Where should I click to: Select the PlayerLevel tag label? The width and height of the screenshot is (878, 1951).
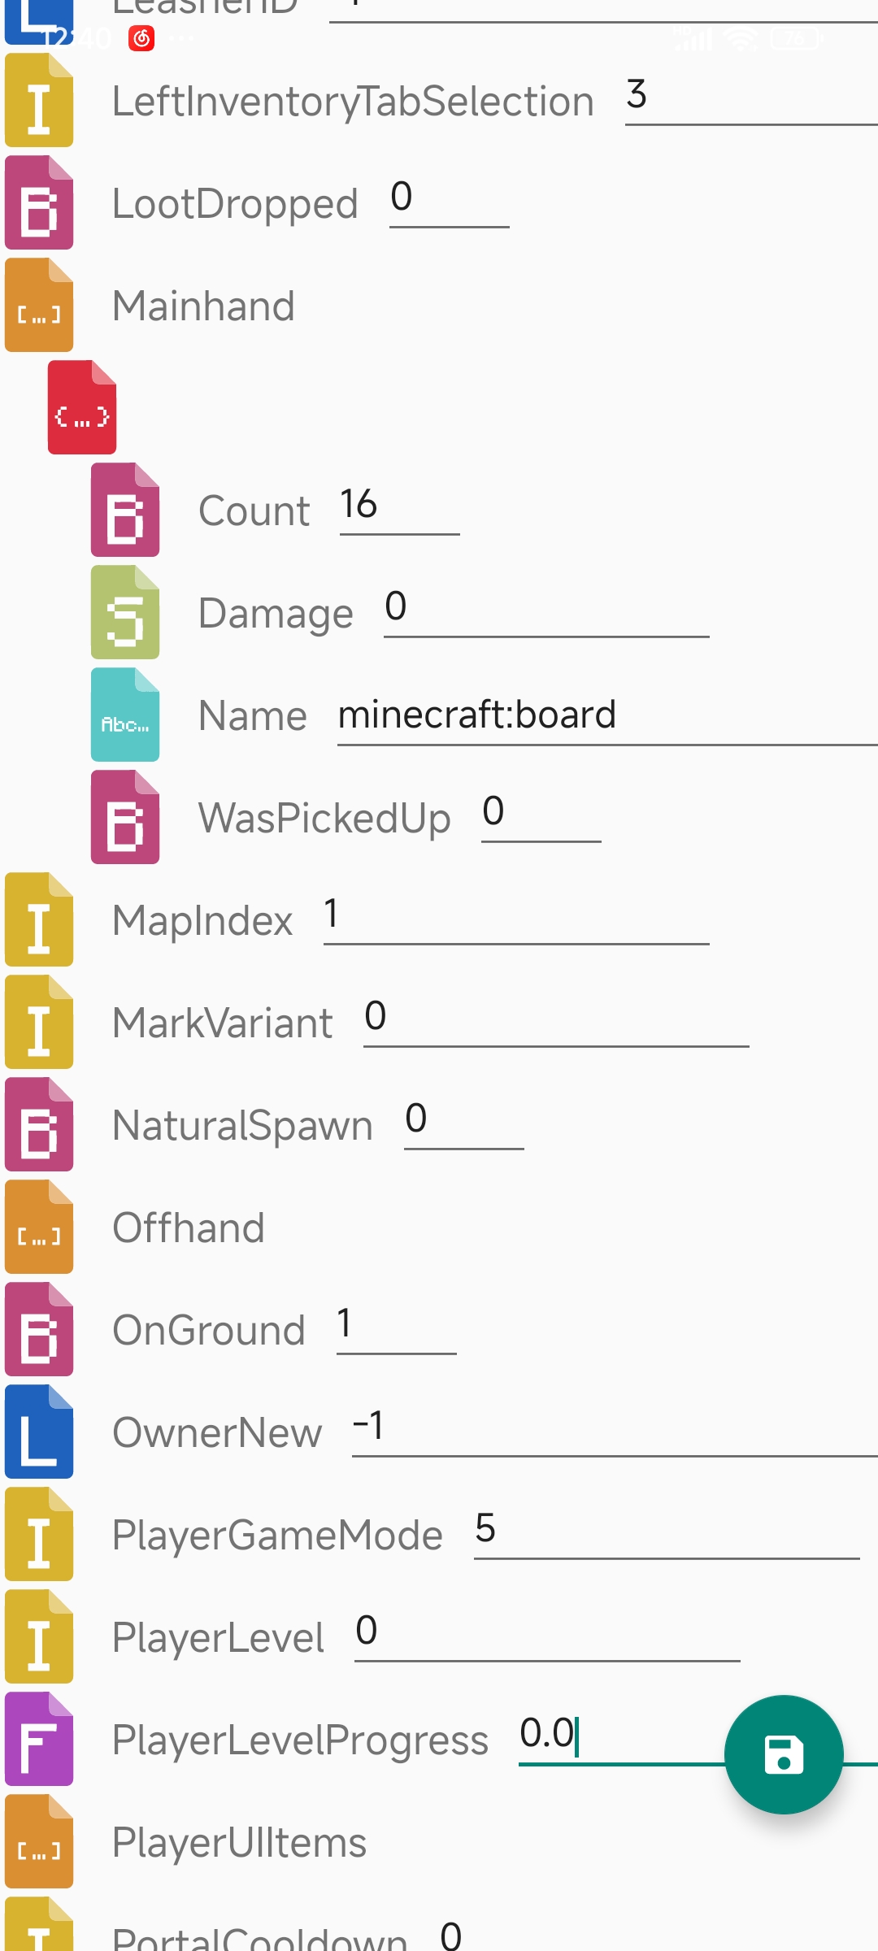click(x=218, y=1638)
